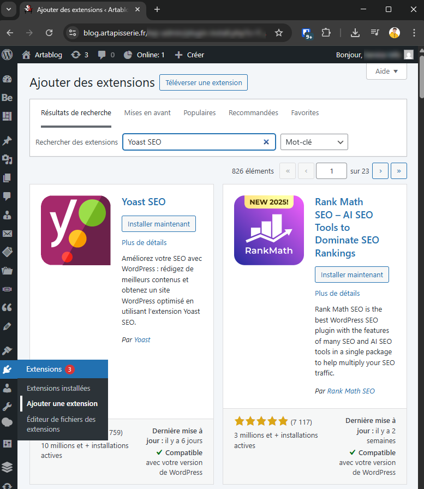The width and height of the screenshot is (424, 489).
Task: Install Yoast SEO now
Action: coord(159,224)
